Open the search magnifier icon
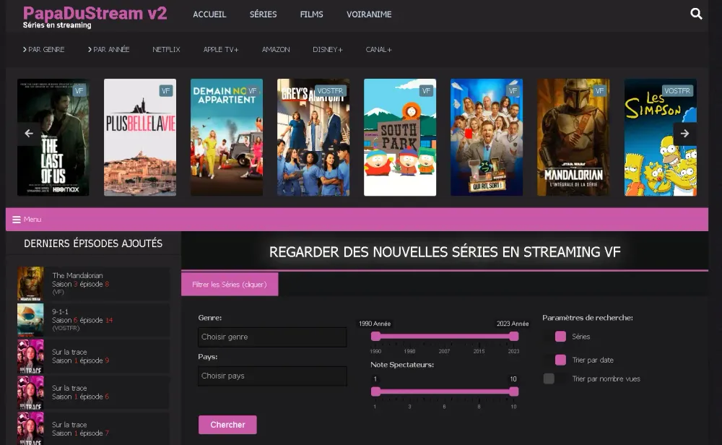This screenshot has width=722, height=445. pos(696,14)
